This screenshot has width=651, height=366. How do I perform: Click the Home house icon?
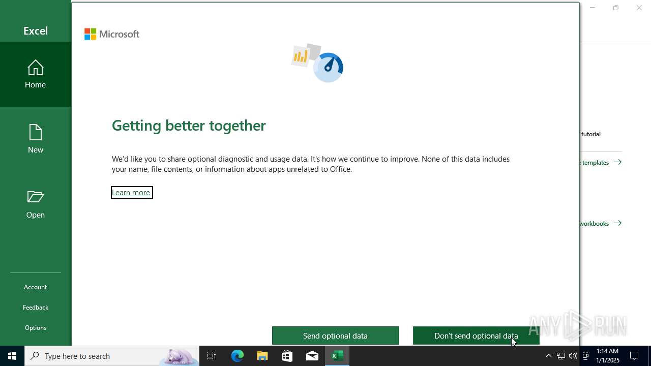pos(36,68)
